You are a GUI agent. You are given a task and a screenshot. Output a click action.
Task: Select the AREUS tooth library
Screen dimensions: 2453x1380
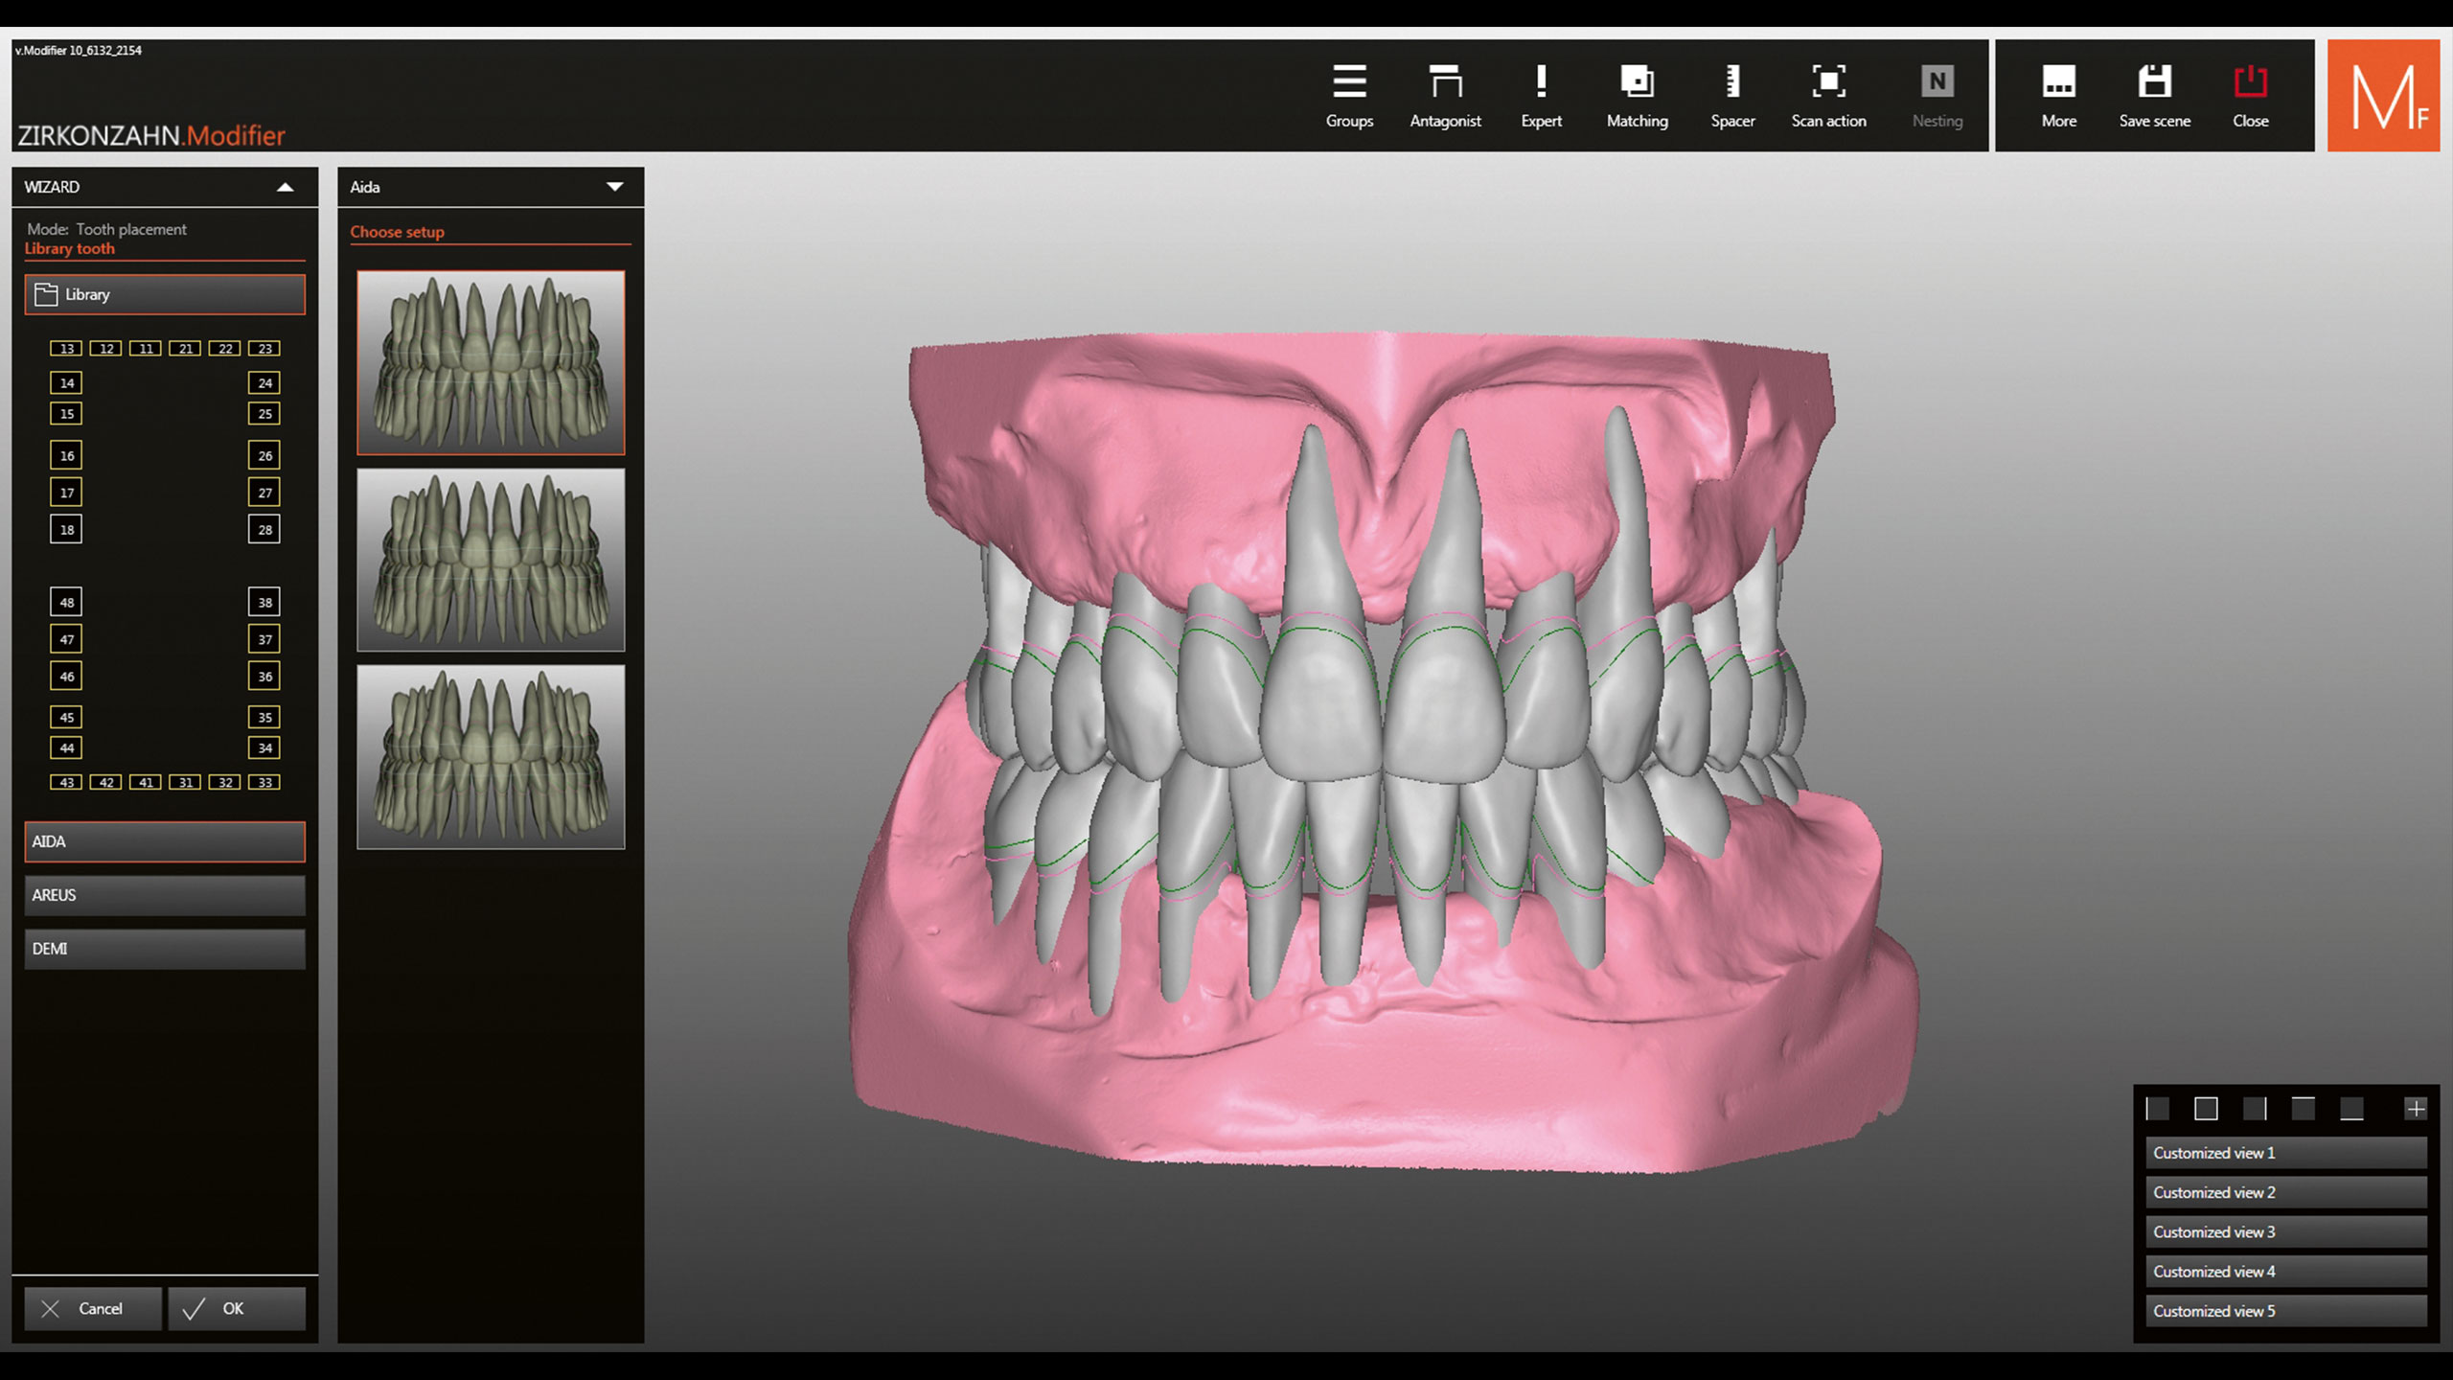coord(165,895)
